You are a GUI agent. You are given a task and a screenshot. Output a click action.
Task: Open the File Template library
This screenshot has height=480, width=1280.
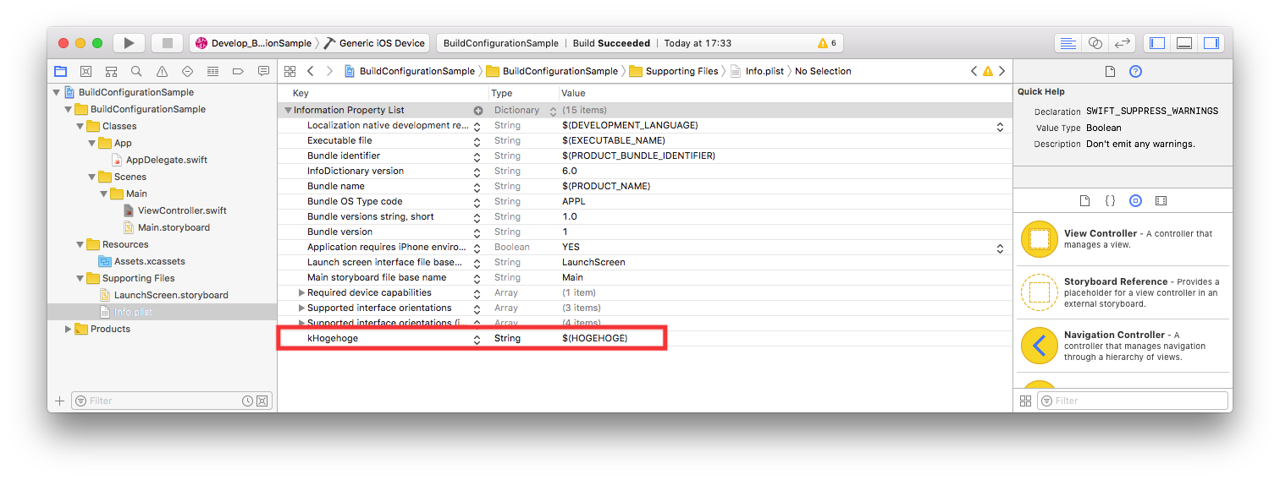1084,201
